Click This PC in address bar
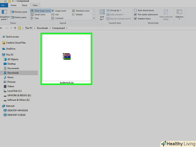The height and width of the screenshot is (147, 196). 29,28
